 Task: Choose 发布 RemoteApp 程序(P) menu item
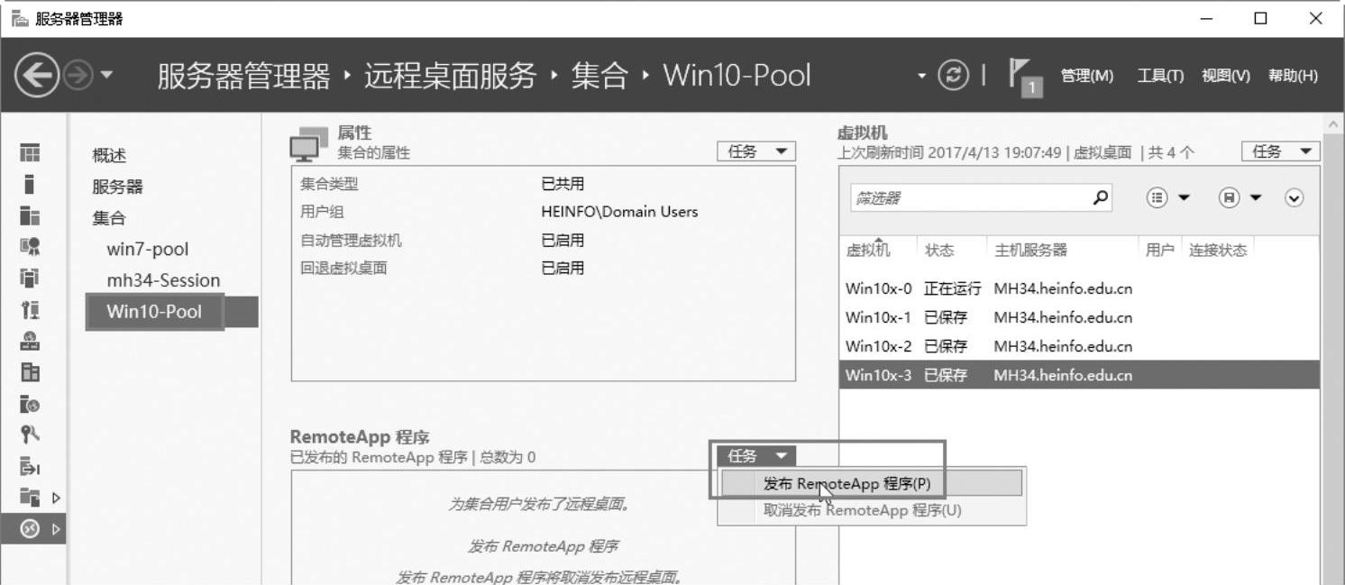pos(846,484)
